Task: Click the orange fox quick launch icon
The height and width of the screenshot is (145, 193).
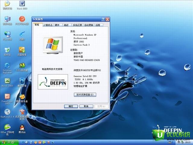Action: click(x=36, y=142)
